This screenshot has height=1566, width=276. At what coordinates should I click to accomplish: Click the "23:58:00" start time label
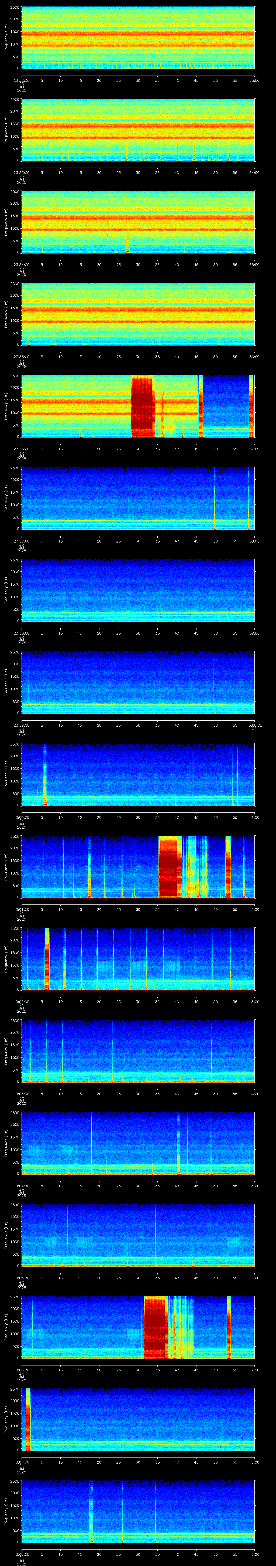tap(21, 633)
